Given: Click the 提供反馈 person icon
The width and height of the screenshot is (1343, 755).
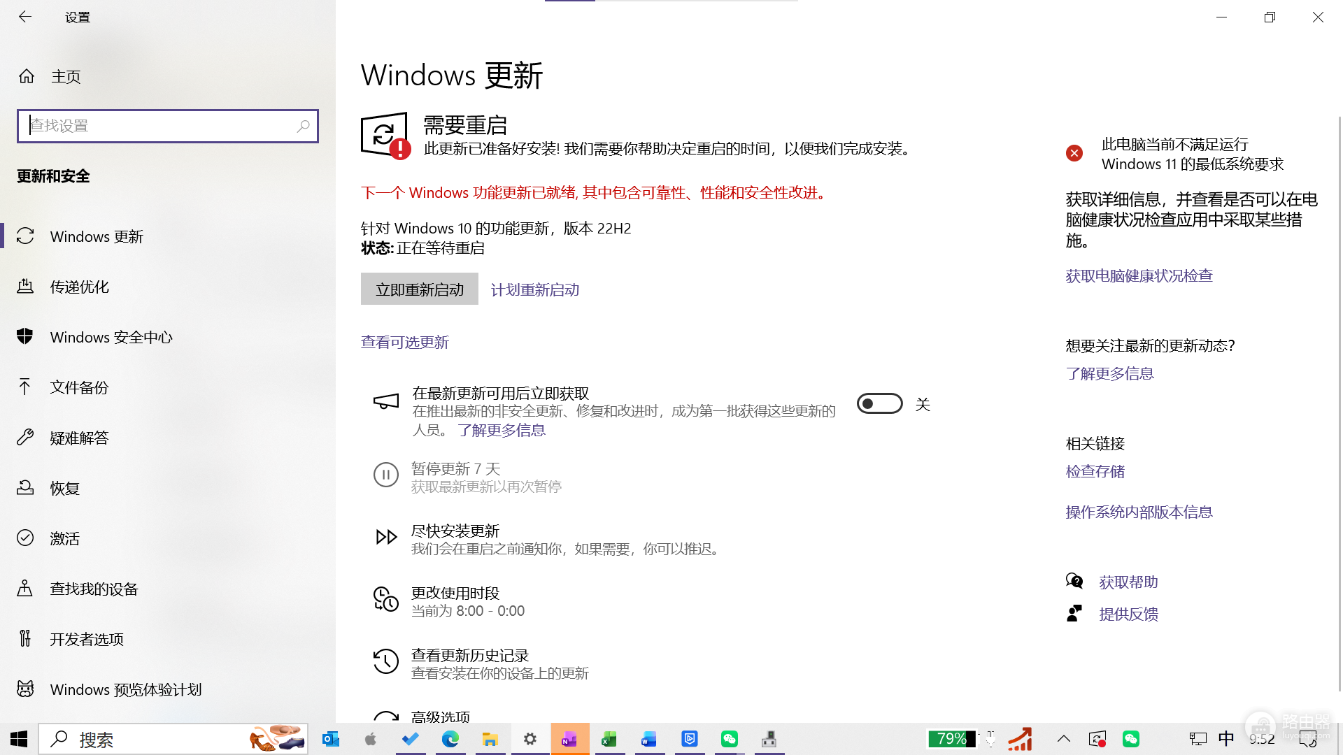Looking at the screenshot, I should [1074, 613].
